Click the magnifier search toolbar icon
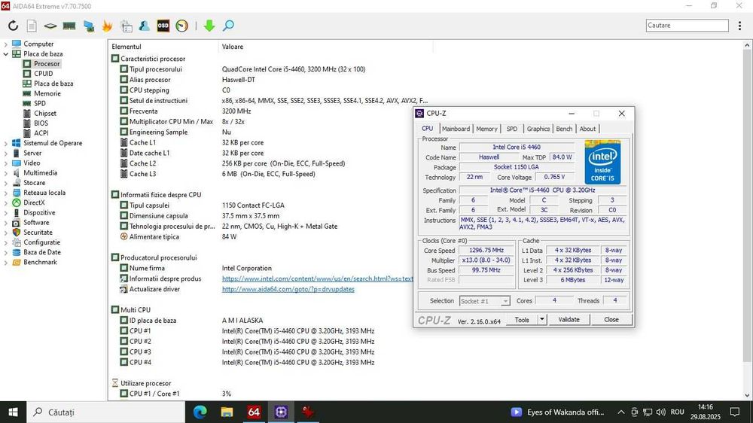 click(x=229, y=26)
